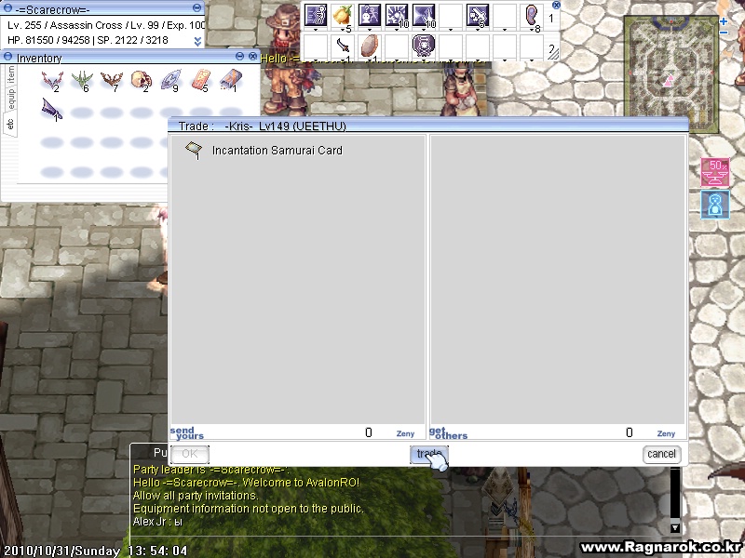Click the skull emblem icon in the second hotkey row

[424, 46]
